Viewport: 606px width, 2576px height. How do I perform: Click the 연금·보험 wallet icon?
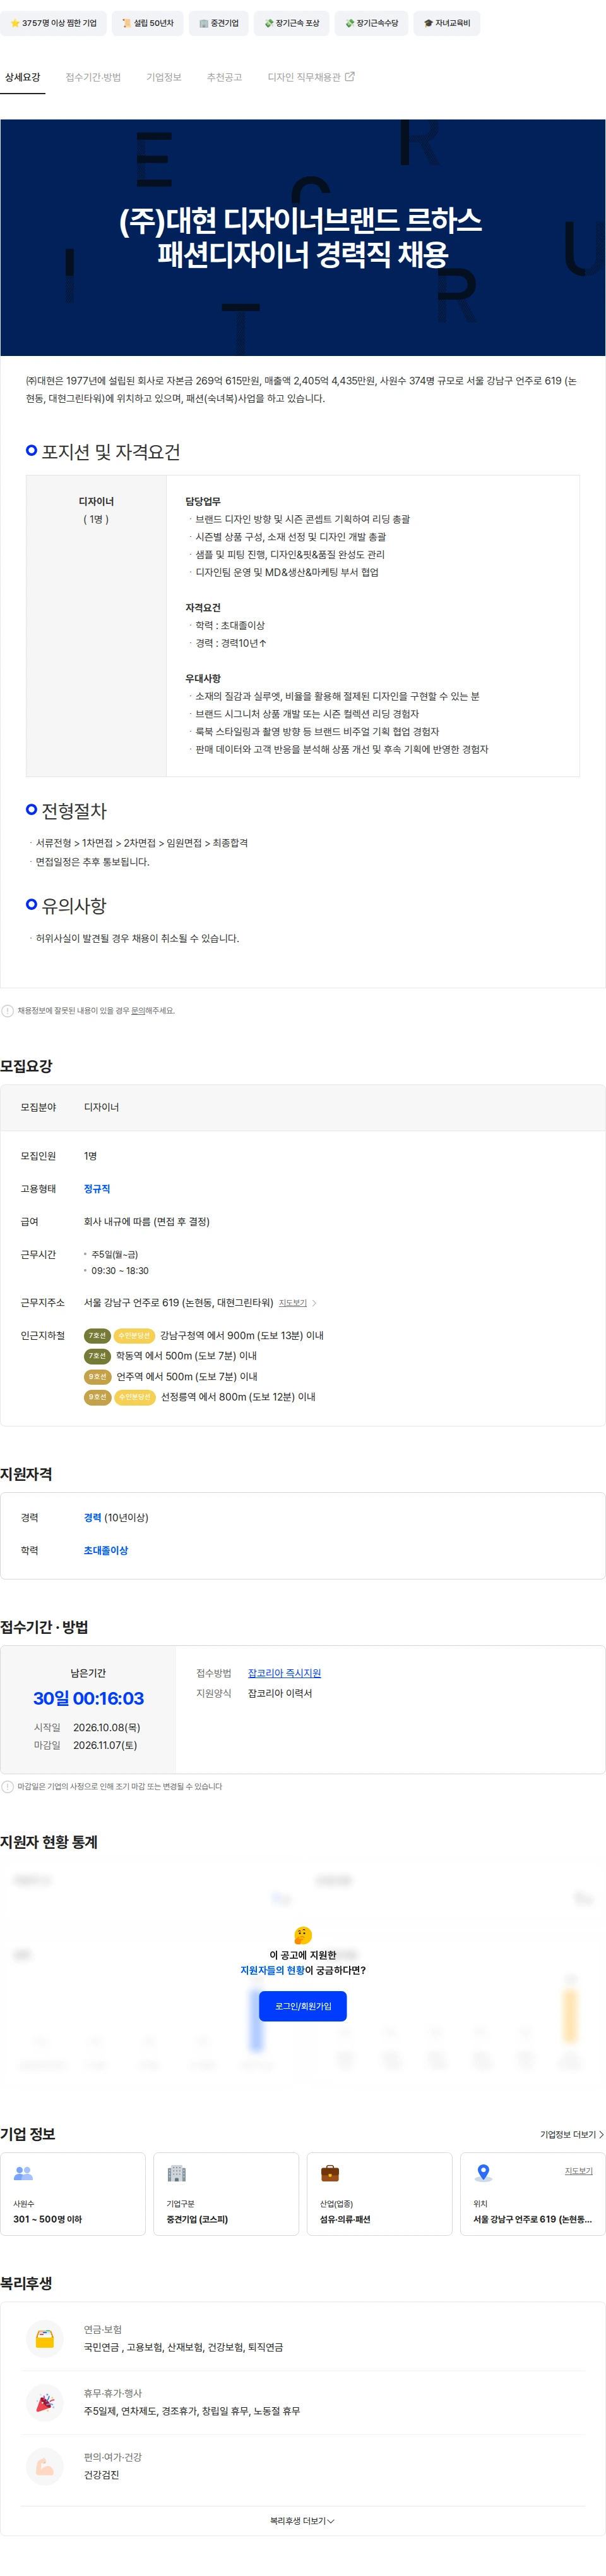(x=45, y=2338)
